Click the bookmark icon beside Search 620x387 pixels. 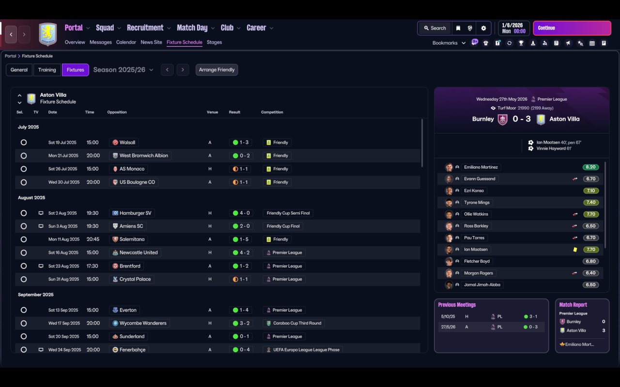coord(458,28)
